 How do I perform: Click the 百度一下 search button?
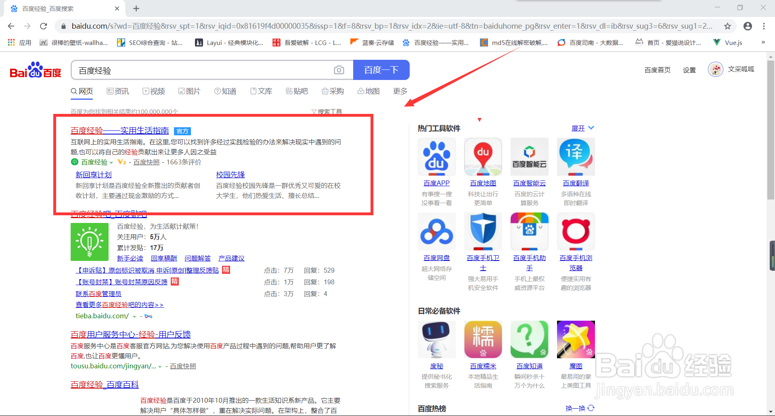[381, 70]
